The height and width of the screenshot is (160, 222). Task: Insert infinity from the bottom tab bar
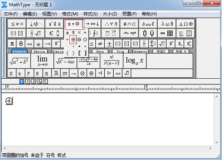[x=118, y=73]
